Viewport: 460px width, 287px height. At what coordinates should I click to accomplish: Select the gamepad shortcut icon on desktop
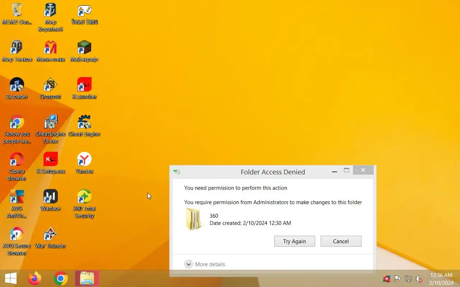click(x=84, y=14)
